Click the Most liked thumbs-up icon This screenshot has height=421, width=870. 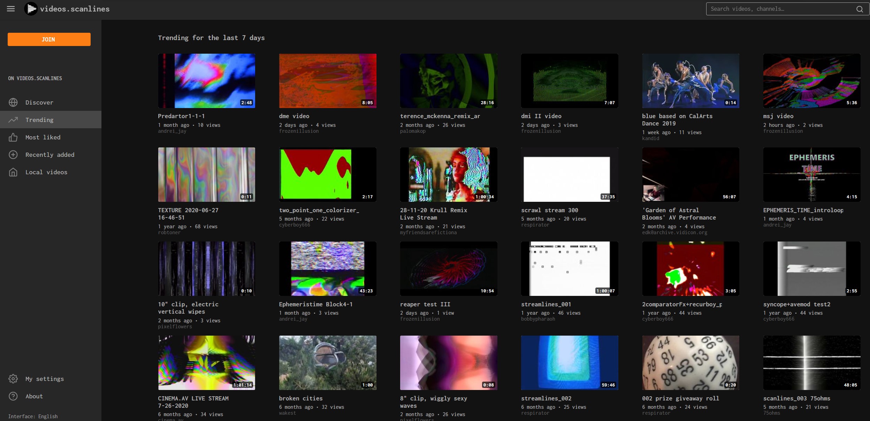(x=13, y=137)
